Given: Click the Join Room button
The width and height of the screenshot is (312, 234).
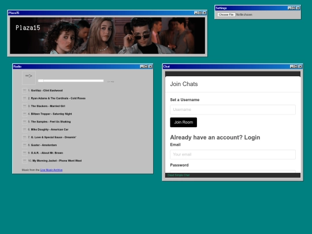Looking at the screenshot, I should coord(184,122).
